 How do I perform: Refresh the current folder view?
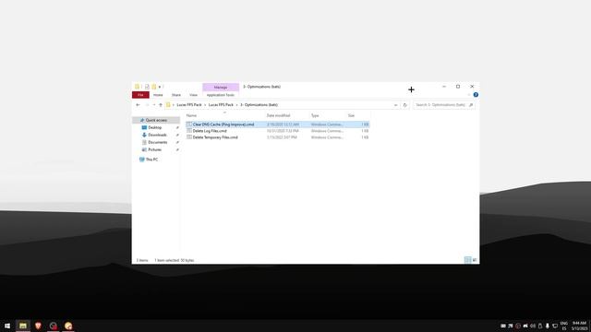pyautogui.click(x=404, y=105)
